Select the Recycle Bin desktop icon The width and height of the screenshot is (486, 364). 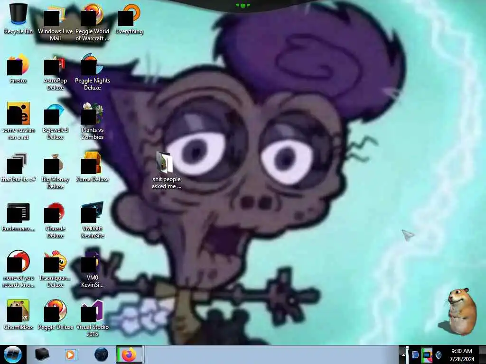[x=19, y=18]
